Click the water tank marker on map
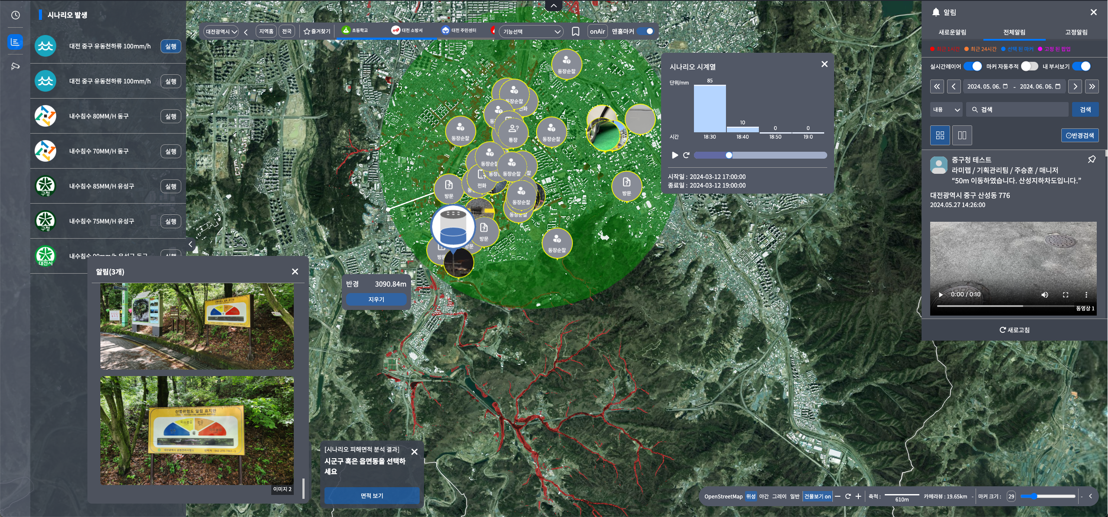 coord(453,227)
